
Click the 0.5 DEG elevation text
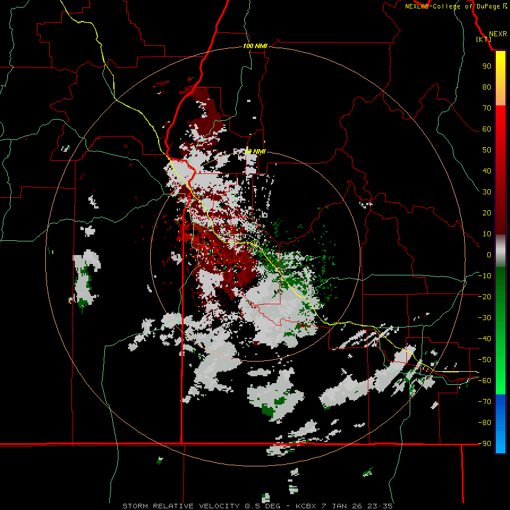pos(265,506)
